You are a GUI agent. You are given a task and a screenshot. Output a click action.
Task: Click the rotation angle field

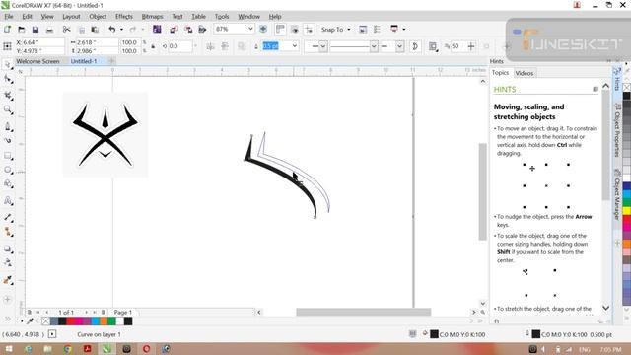179,46
